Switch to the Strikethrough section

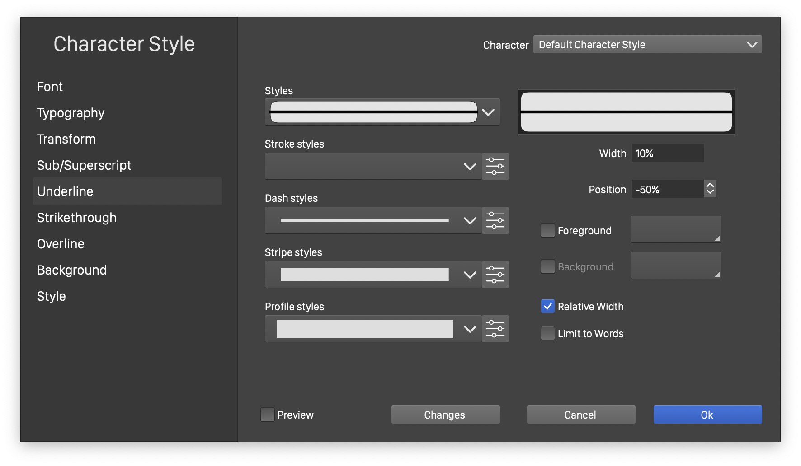pyautogui.click(x=77, y=218)
